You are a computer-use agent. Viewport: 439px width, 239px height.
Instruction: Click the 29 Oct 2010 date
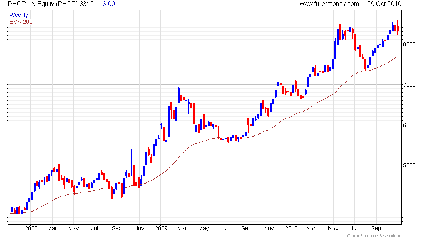click(x=384, y=4)
